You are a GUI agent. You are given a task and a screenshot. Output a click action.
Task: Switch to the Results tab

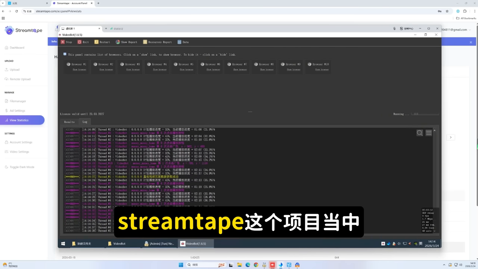[x=69, y=122]
